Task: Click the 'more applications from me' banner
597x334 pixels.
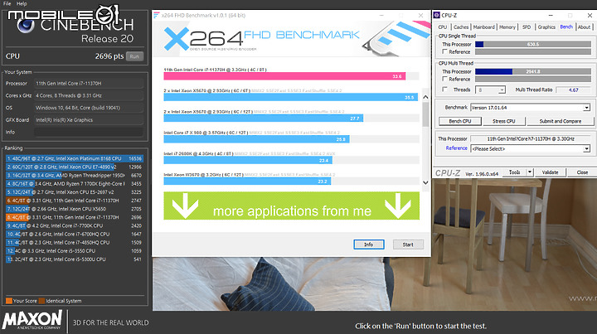Action: pos(292,206)
